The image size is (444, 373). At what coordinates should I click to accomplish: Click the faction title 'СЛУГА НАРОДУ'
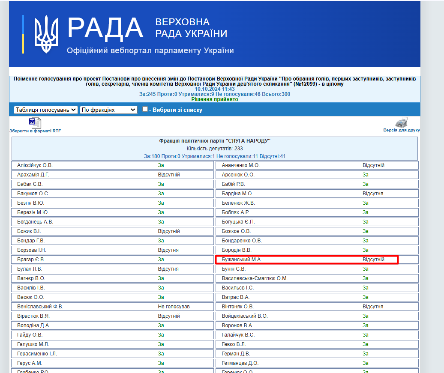(x=215, y=140)
